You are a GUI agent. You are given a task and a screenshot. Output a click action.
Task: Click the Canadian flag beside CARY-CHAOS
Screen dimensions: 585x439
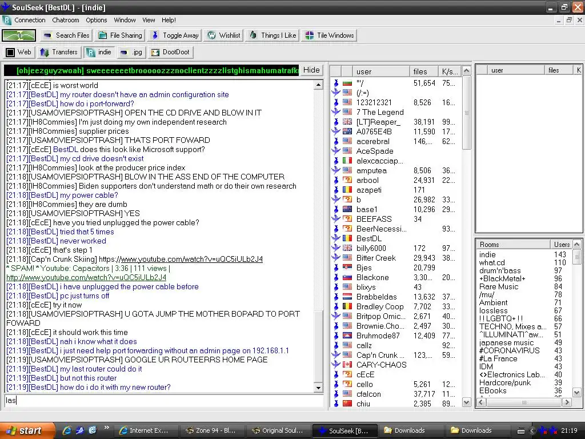[x=347, y=365]
